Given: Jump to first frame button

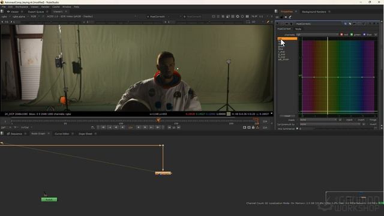Looking at the screenshot, I should point(103,127).
